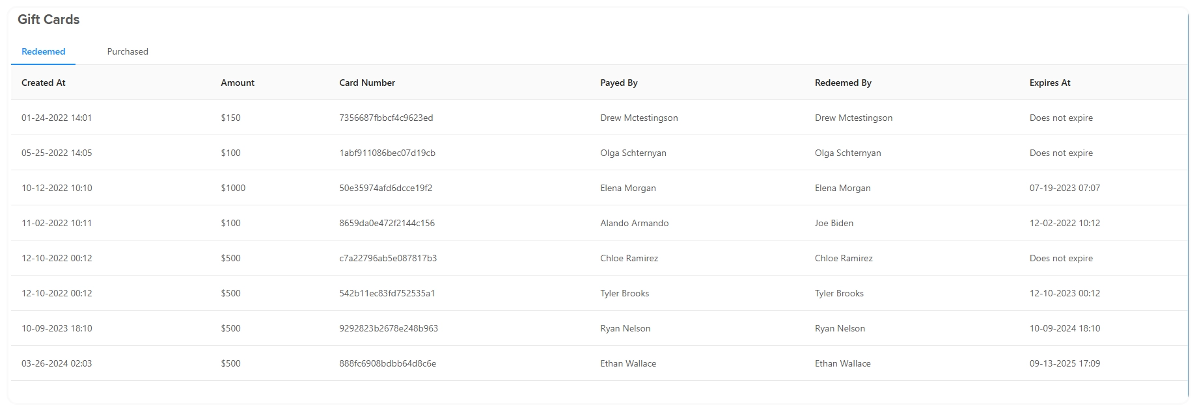1197x414 pixels.
Task: Click the Gift Cards heading
Action: coord(49,19)
